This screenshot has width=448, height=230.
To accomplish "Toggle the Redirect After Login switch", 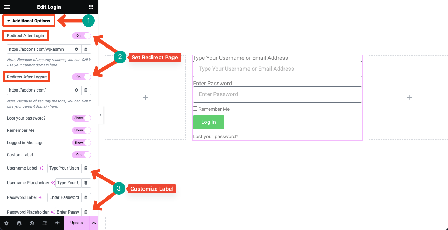I will (82, 36).
